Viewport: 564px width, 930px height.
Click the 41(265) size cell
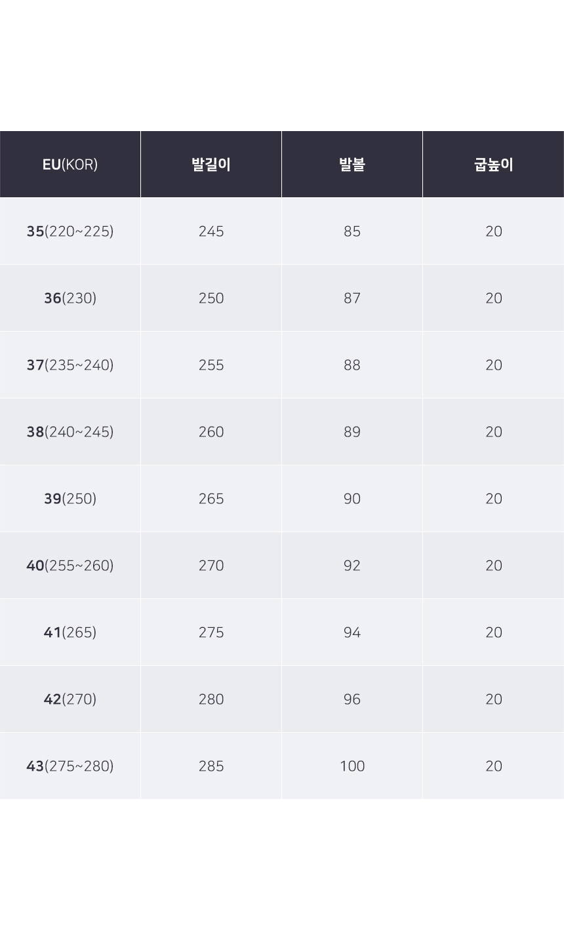(x=70, y=632)
